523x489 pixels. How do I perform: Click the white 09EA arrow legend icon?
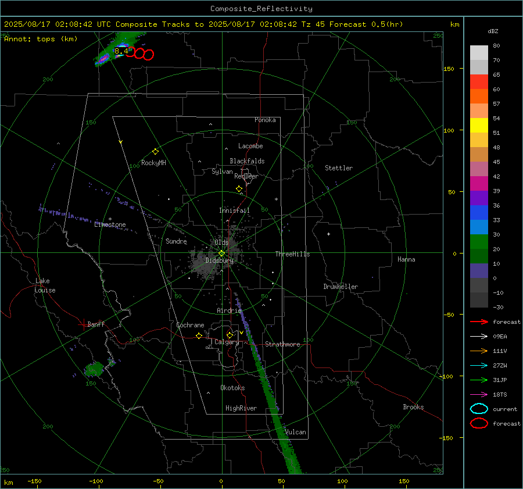[479, 337]
